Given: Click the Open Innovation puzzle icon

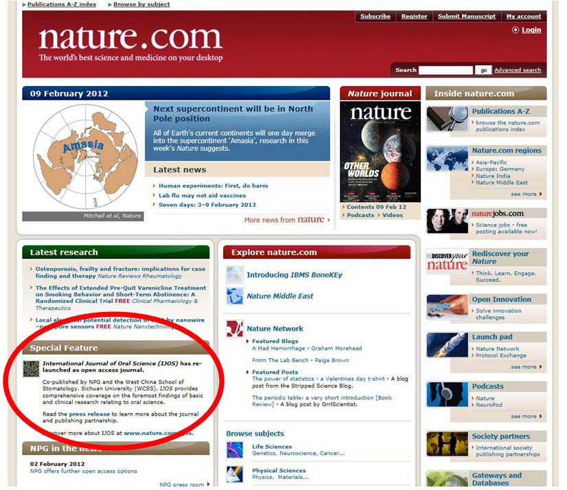Looking at the screenshot, I should point(448,307).
